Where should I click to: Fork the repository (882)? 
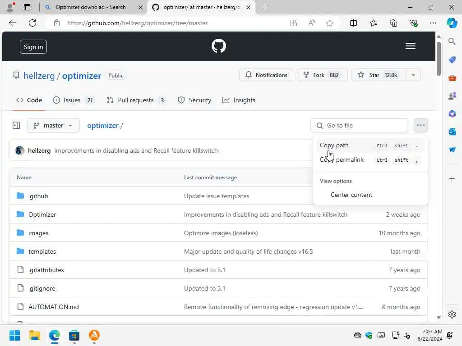pos(322,75)
